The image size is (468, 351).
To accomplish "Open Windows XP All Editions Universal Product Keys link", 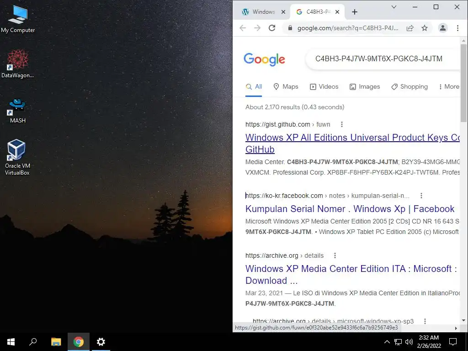I will click(x=352, y=143).
